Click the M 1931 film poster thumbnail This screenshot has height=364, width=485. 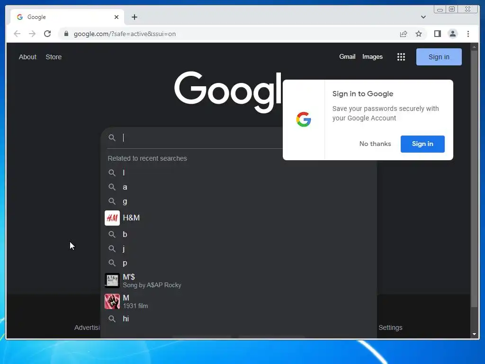112,301
